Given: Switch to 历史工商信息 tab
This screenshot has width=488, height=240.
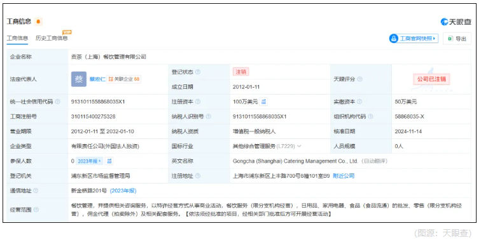Looking at the screenshot, I should coord(52,38).
